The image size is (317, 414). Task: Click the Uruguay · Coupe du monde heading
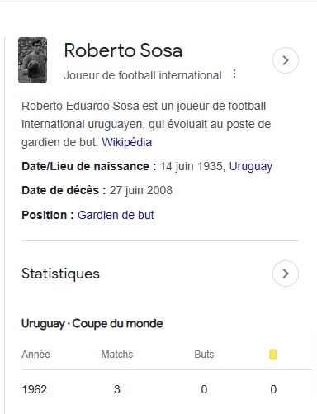click(92, 324)
